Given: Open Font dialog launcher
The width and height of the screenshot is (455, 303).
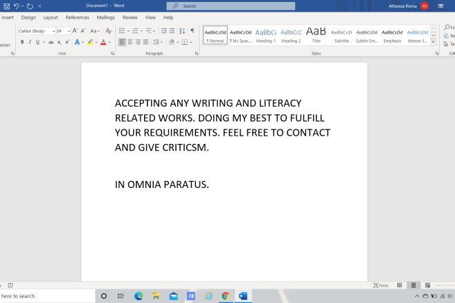Looking at the screenshot, I should click(112, 53).
